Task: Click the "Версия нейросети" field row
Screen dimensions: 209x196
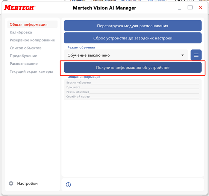Action: [133, 83]
